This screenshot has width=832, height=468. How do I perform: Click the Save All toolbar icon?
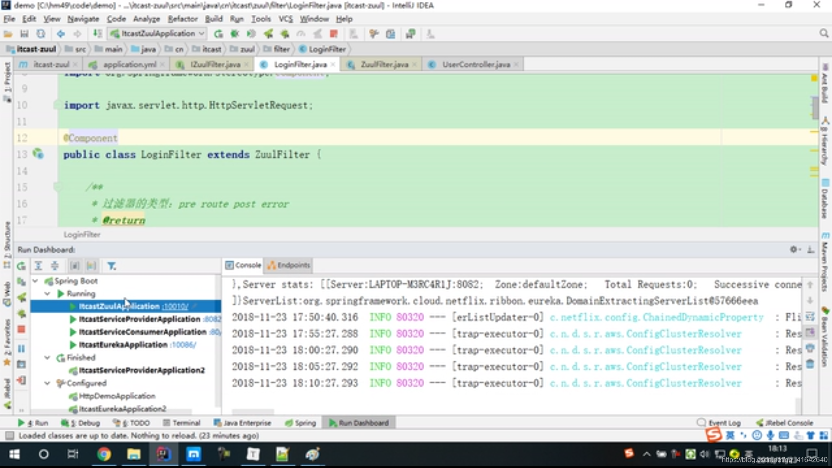coord(24,34)
